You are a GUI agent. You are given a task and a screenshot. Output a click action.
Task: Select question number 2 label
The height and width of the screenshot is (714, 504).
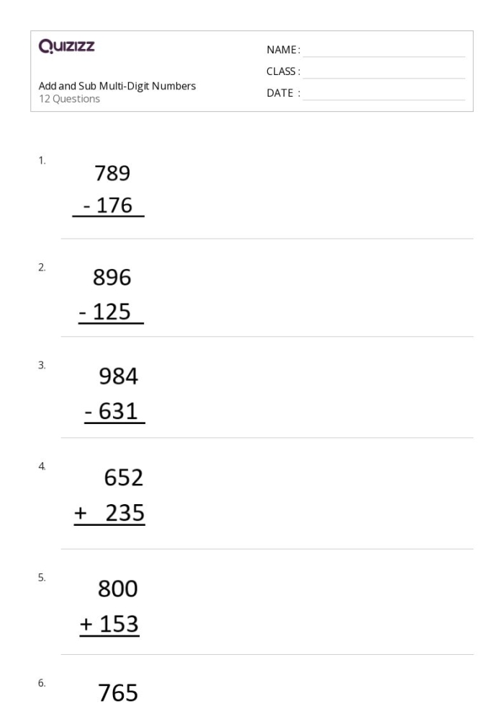tap(42, 267)
